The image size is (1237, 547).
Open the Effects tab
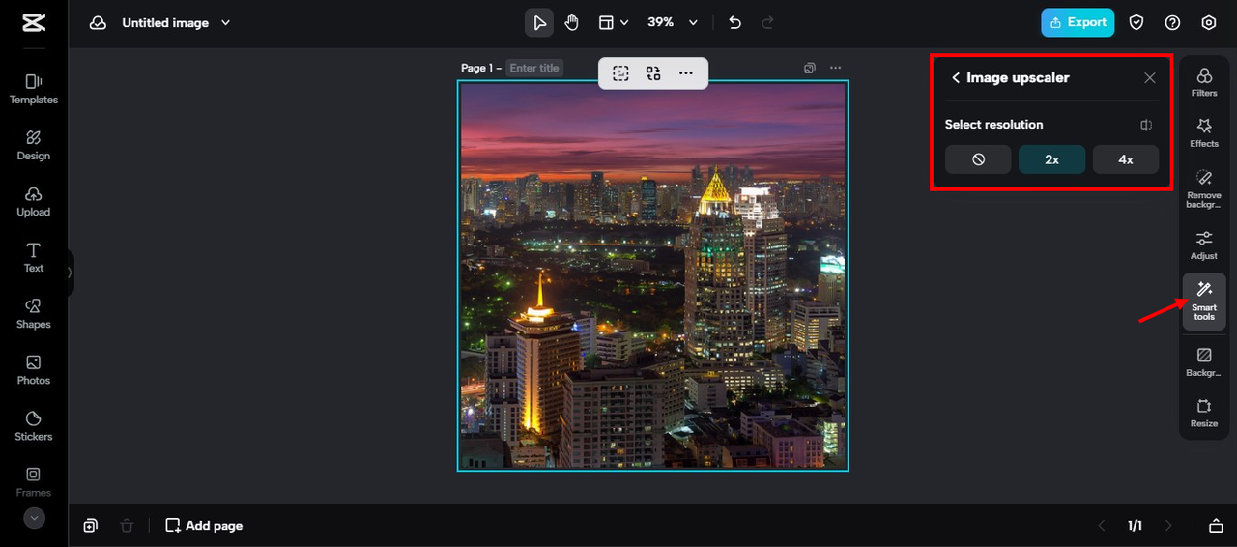pos(1204,132)
